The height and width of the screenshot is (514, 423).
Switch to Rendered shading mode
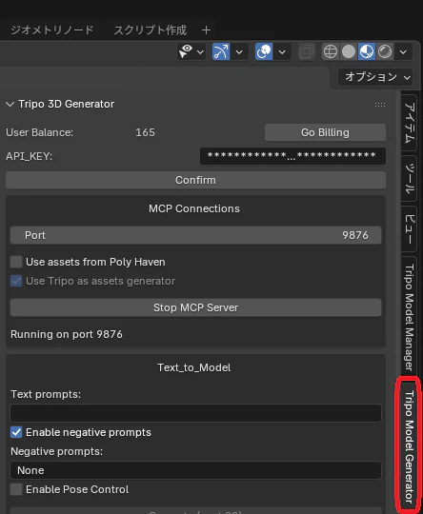[x=385, y=51]
